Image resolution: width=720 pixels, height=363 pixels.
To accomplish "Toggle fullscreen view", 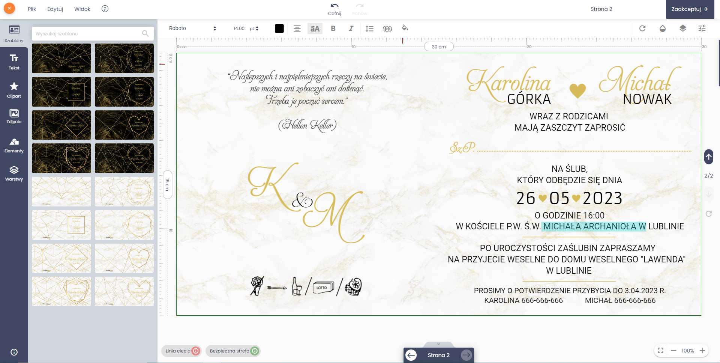I will [x=660, y=351].
